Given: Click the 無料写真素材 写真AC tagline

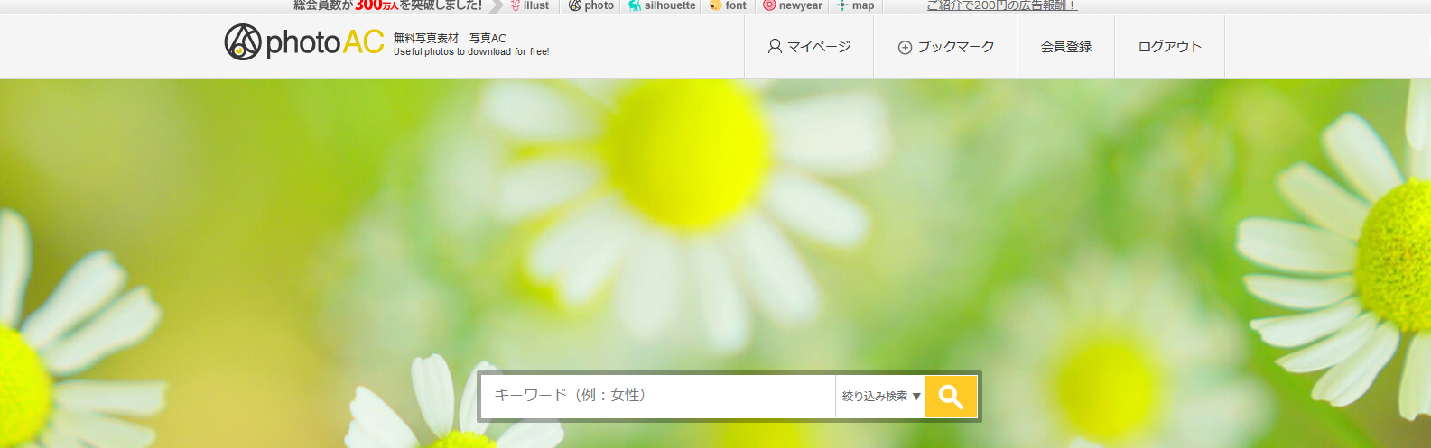Looking at the screenshot, I should (450, 38).
